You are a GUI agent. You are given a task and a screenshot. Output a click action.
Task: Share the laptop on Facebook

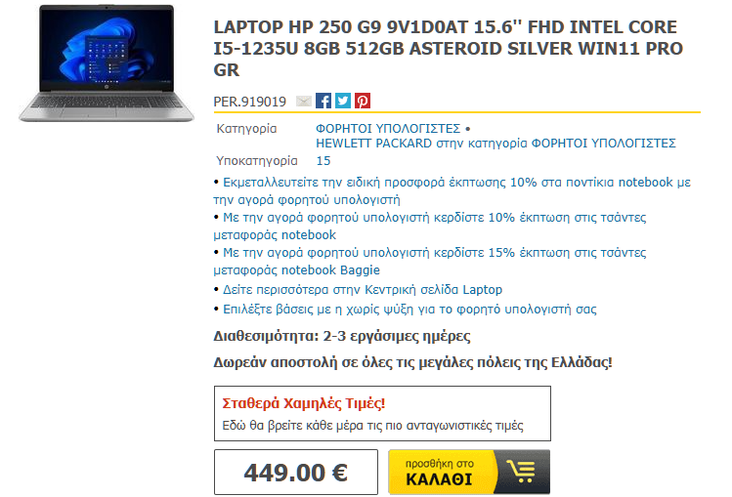(323, 101)
